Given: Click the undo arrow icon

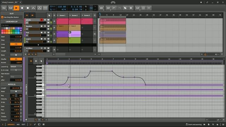Looking at the screenshot, I should click(114, 8).
